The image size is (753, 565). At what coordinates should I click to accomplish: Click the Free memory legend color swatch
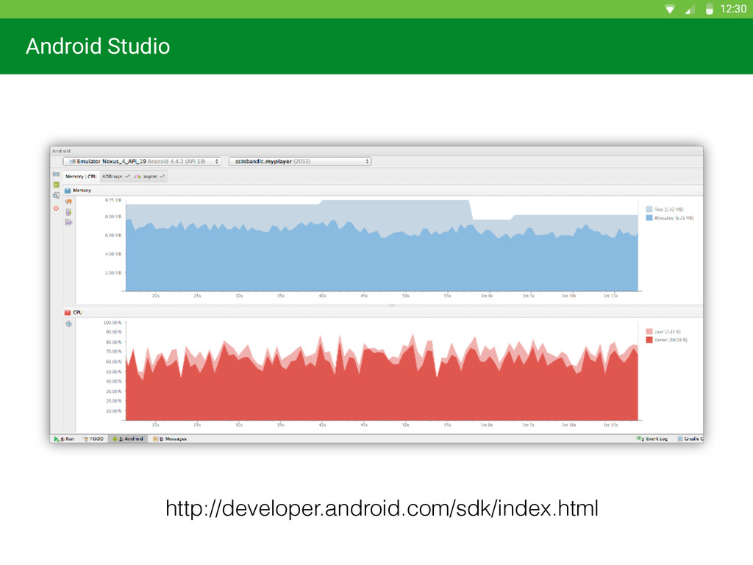(649, 210)
